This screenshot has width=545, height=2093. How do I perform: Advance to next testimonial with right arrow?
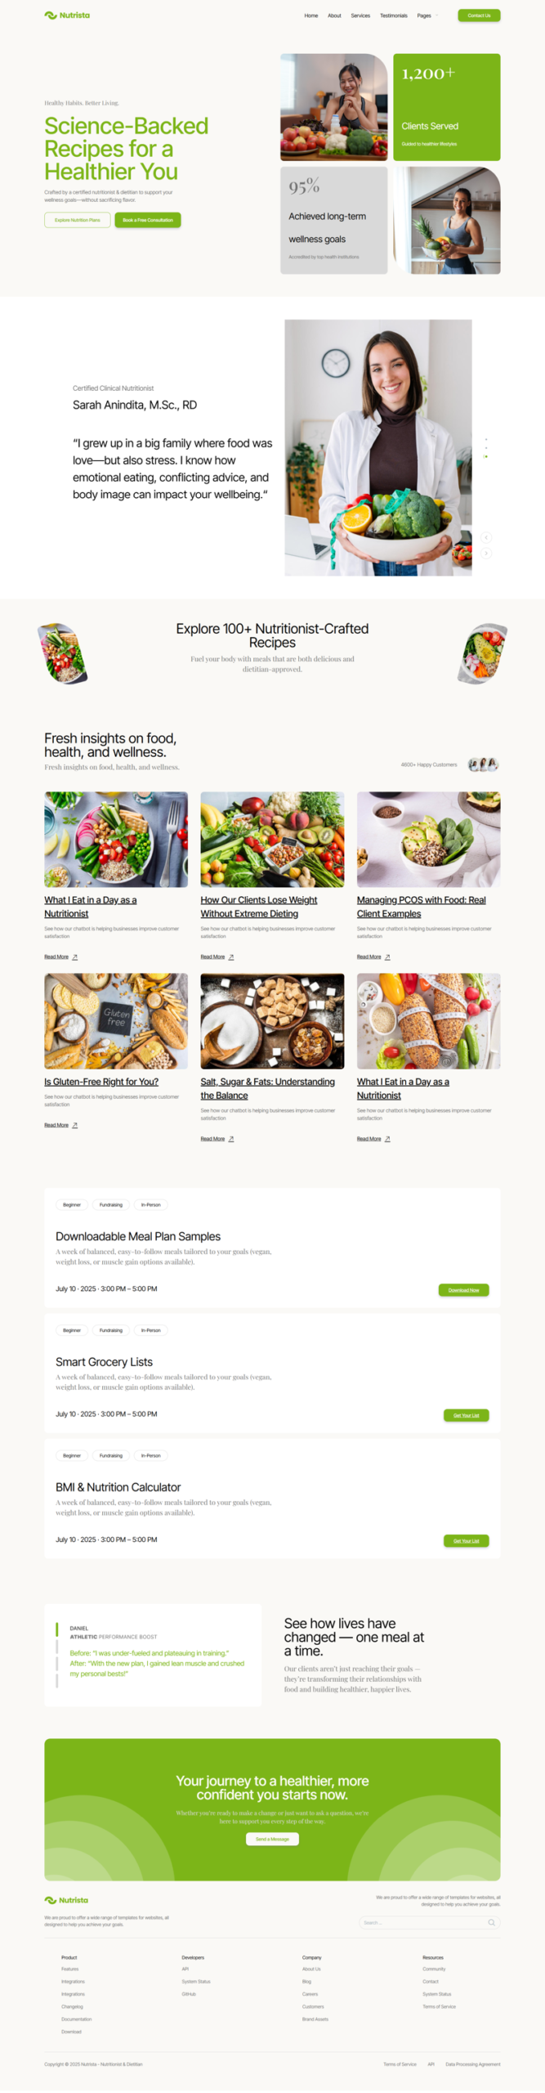coord(486,554)
